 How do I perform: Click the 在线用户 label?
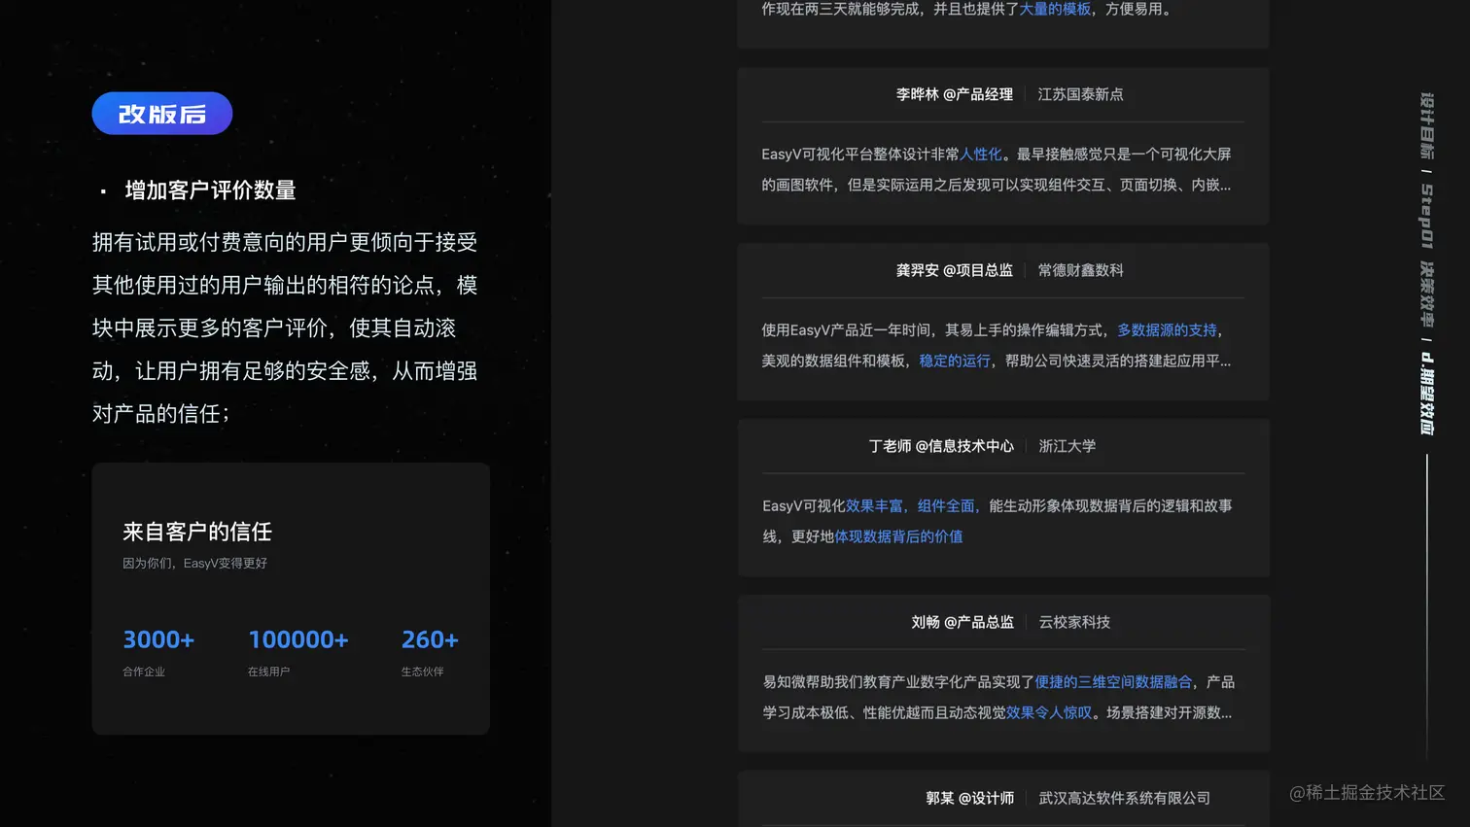point(268,672)
